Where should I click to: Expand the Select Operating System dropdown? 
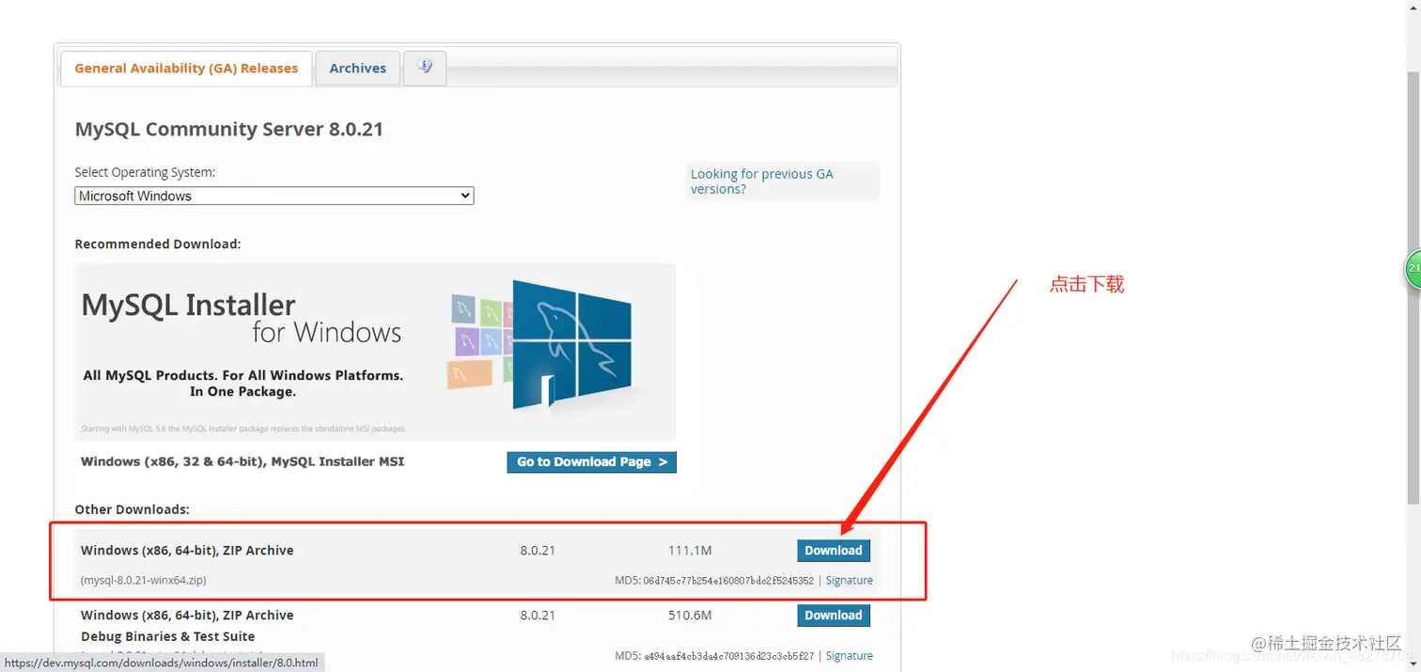(274, 196)
